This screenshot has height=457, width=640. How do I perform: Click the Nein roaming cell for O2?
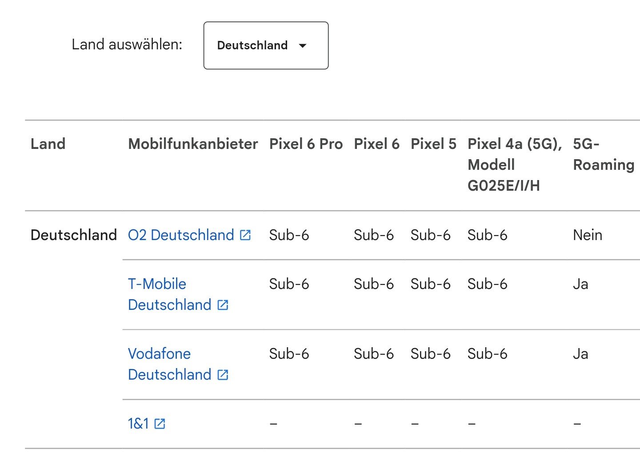(x=588, y=235)
